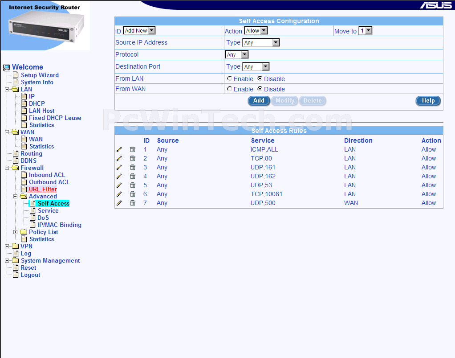Click the Setup Wizard page icon

coord(16,75)
